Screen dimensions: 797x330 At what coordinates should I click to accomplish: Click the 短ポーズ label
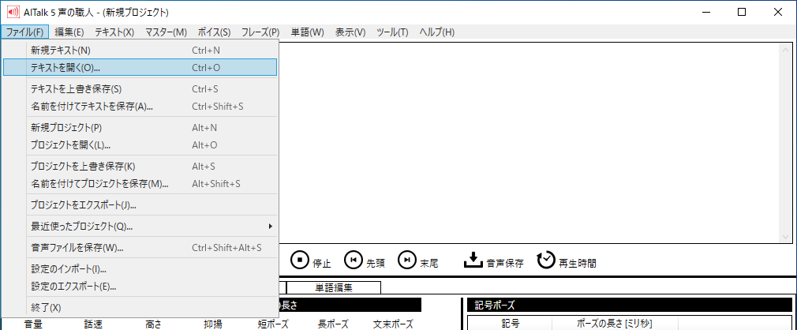pyautogui.click(x=274, y=324)
